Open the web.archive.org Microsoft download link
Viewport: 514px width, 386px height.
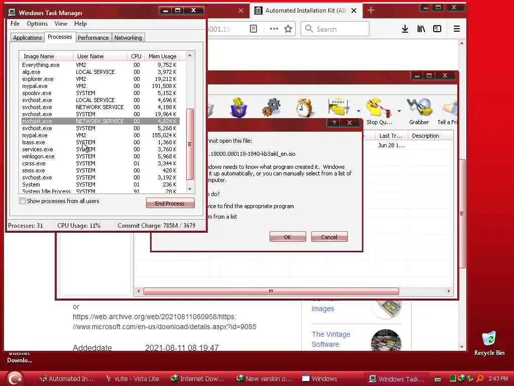[x=164, y=322]
